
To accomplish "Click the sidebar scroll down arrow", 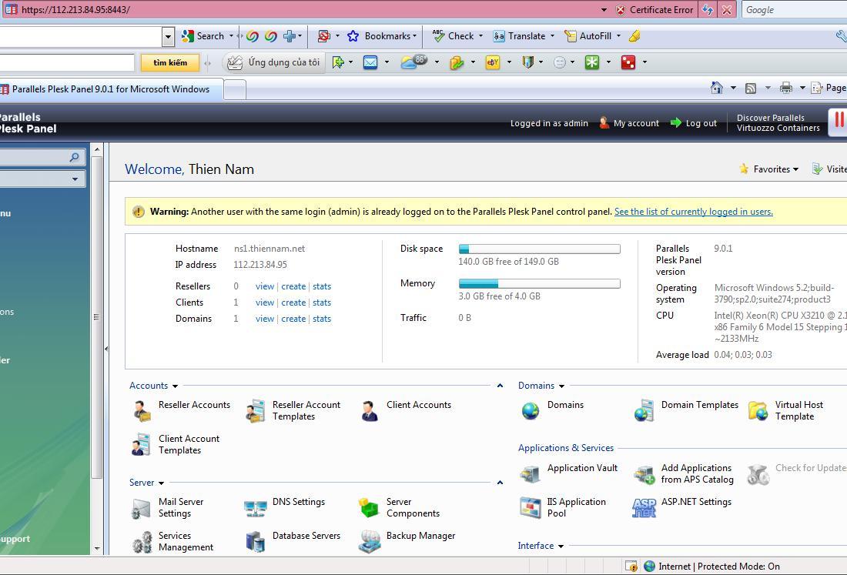I will pyautogui.click(x=97, y=549).
